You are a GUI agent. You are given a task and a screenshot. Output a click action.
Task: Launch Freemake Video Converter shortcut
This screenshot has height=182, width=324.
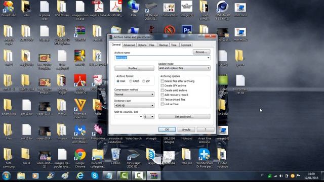coord(80,109)
